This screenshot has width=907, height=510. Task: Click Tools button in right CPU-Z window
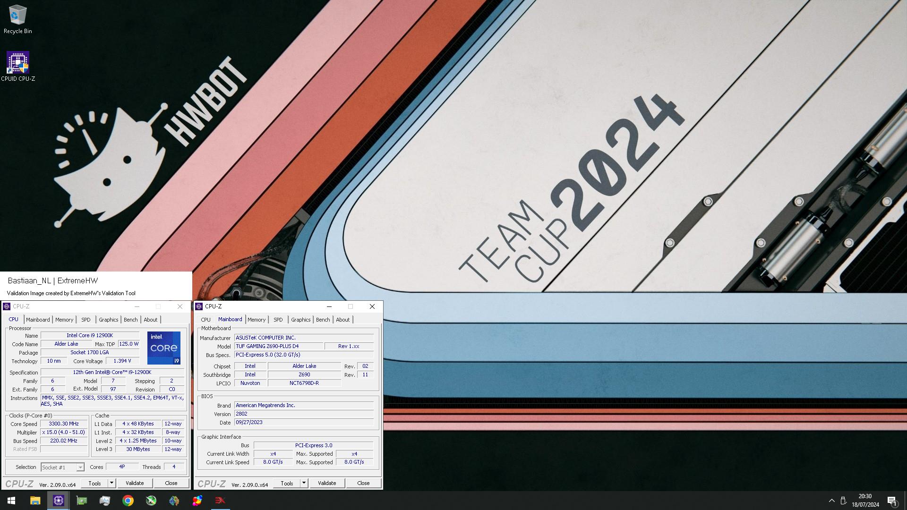click(x=287, y=483)
